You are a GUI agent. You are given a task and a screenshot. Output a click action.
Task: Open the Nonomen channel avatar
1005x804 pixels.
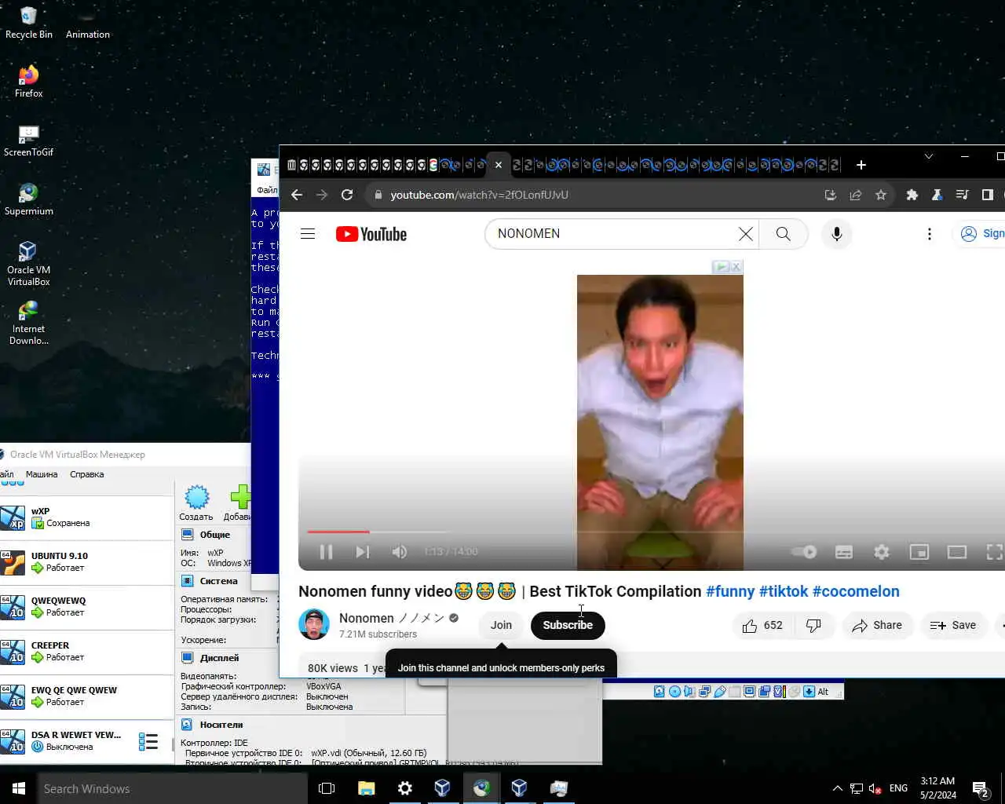tap(314, 625)
